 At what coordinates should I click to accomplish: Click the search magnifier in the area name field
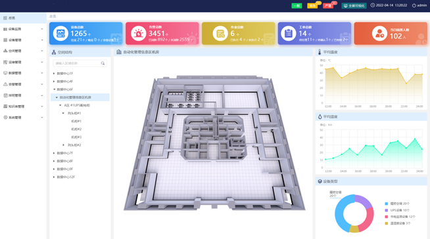point(103,63)
